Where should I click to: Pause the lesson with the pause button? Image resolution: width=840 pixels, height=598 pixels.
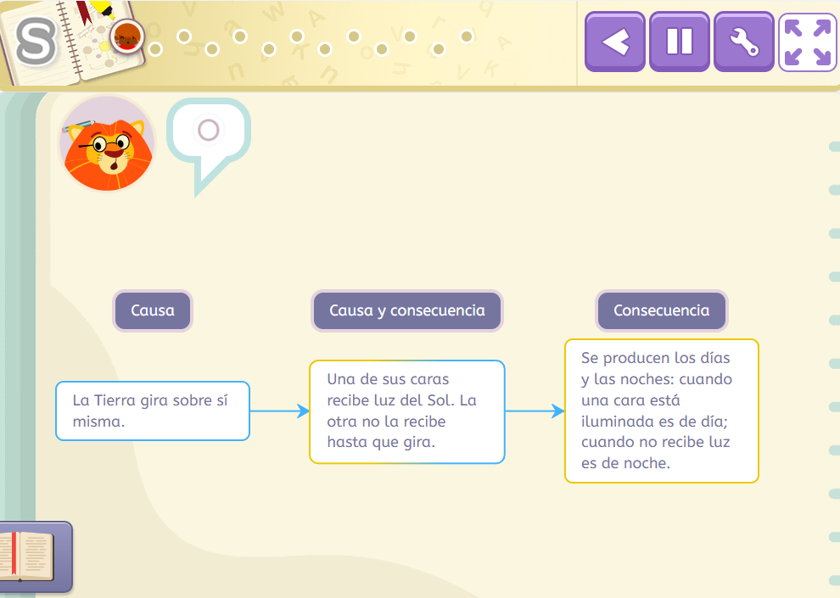click(679, 42)
